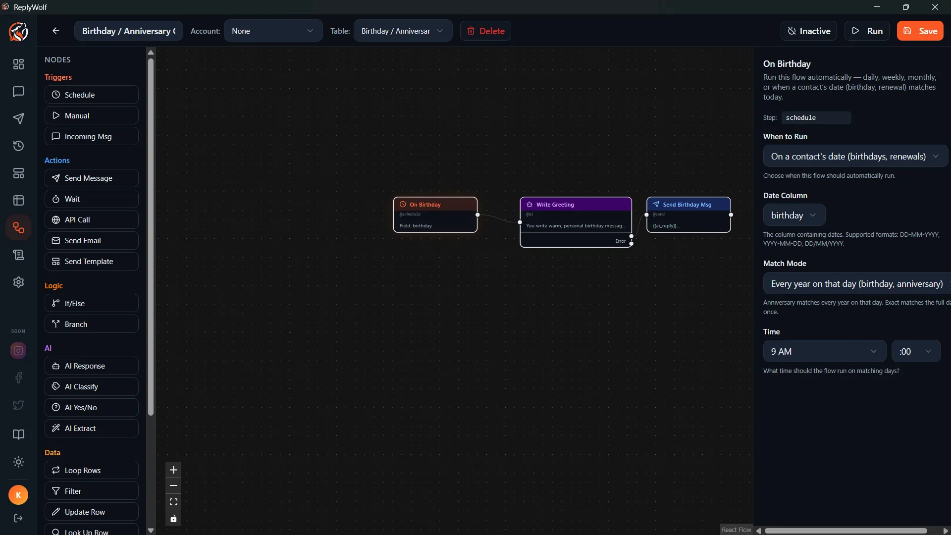Add a Branch logic node

click(91, 324)
